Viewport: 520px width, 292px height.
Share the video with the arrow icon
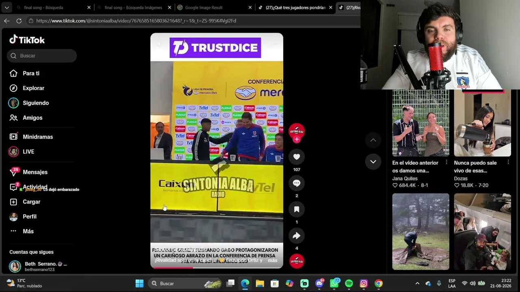point(297,236)
